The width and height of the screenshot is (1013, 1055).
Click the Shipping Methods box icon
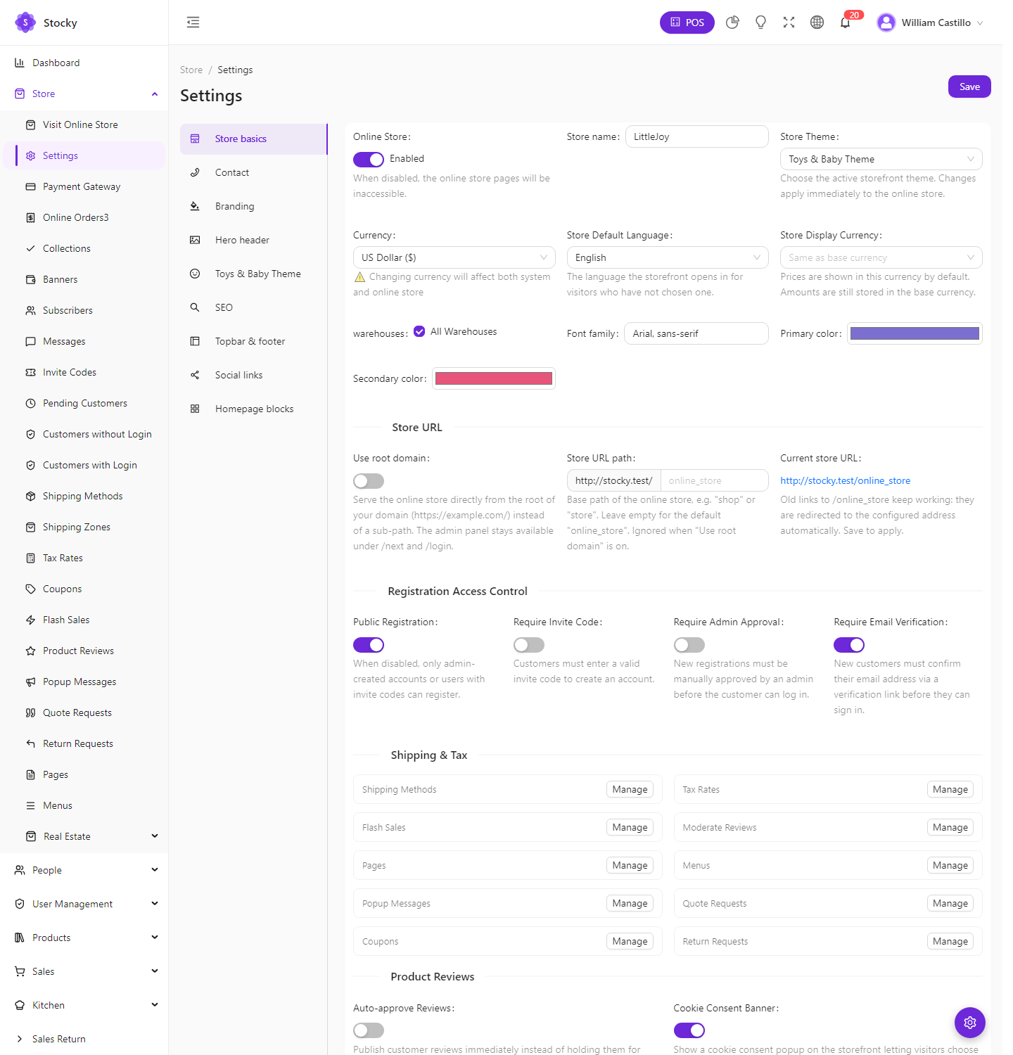coord(30,496)
